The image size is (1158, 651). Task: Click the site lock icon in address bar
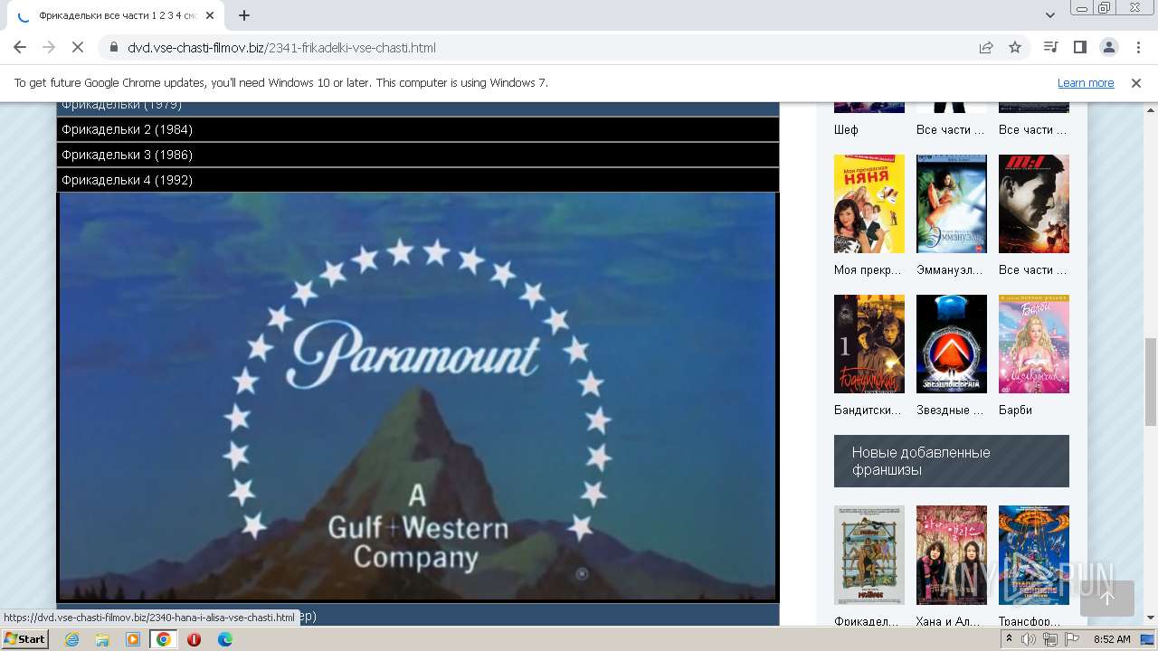coord(113,47)
